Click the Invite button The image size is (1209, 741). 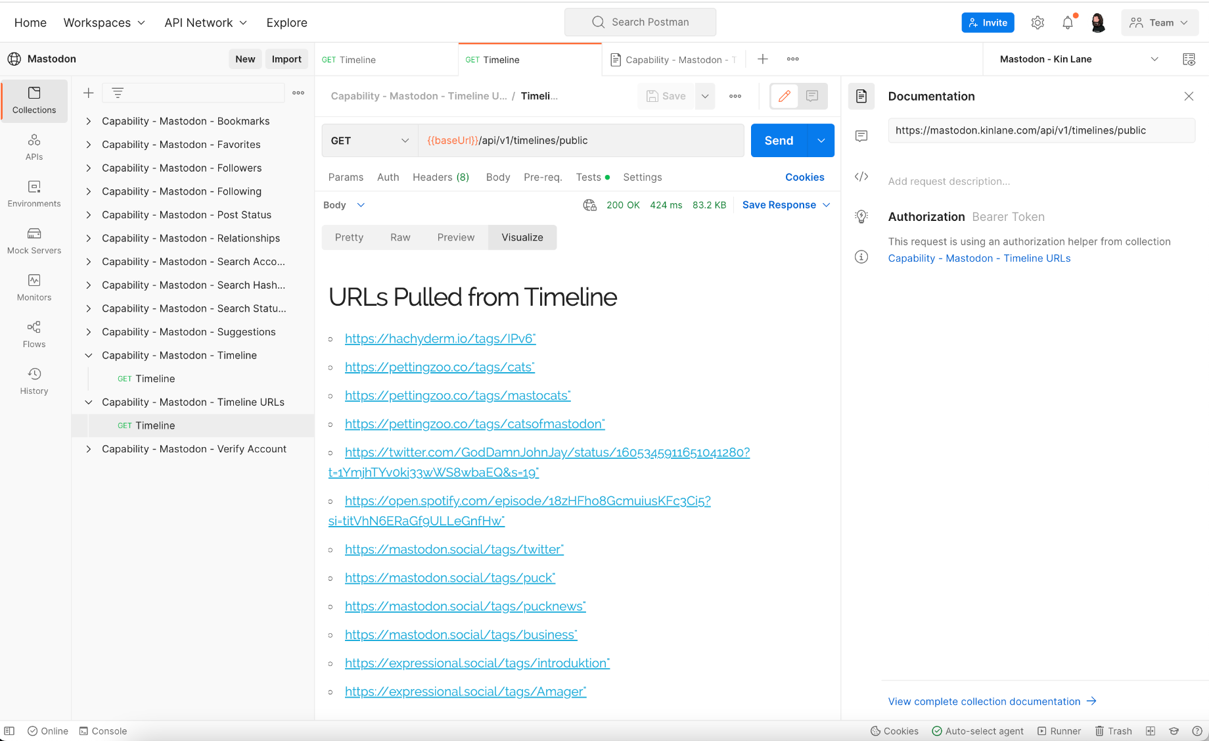(x=988, y=23)
